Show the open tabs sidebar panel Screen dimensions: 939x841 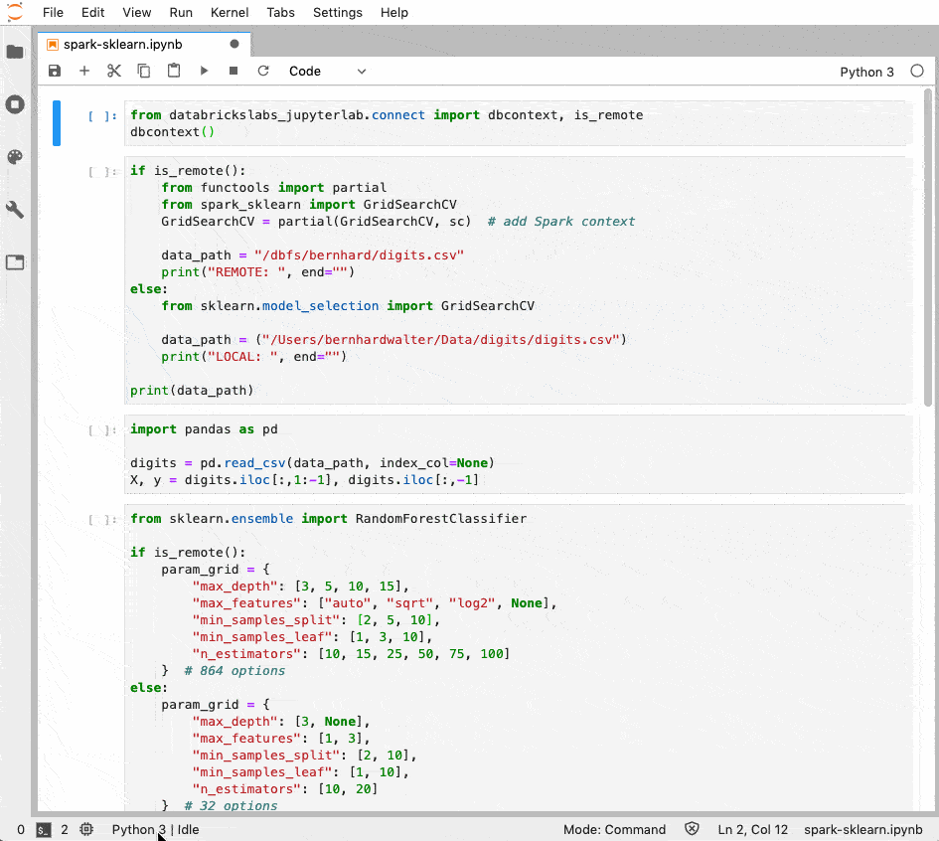[15, 262]
